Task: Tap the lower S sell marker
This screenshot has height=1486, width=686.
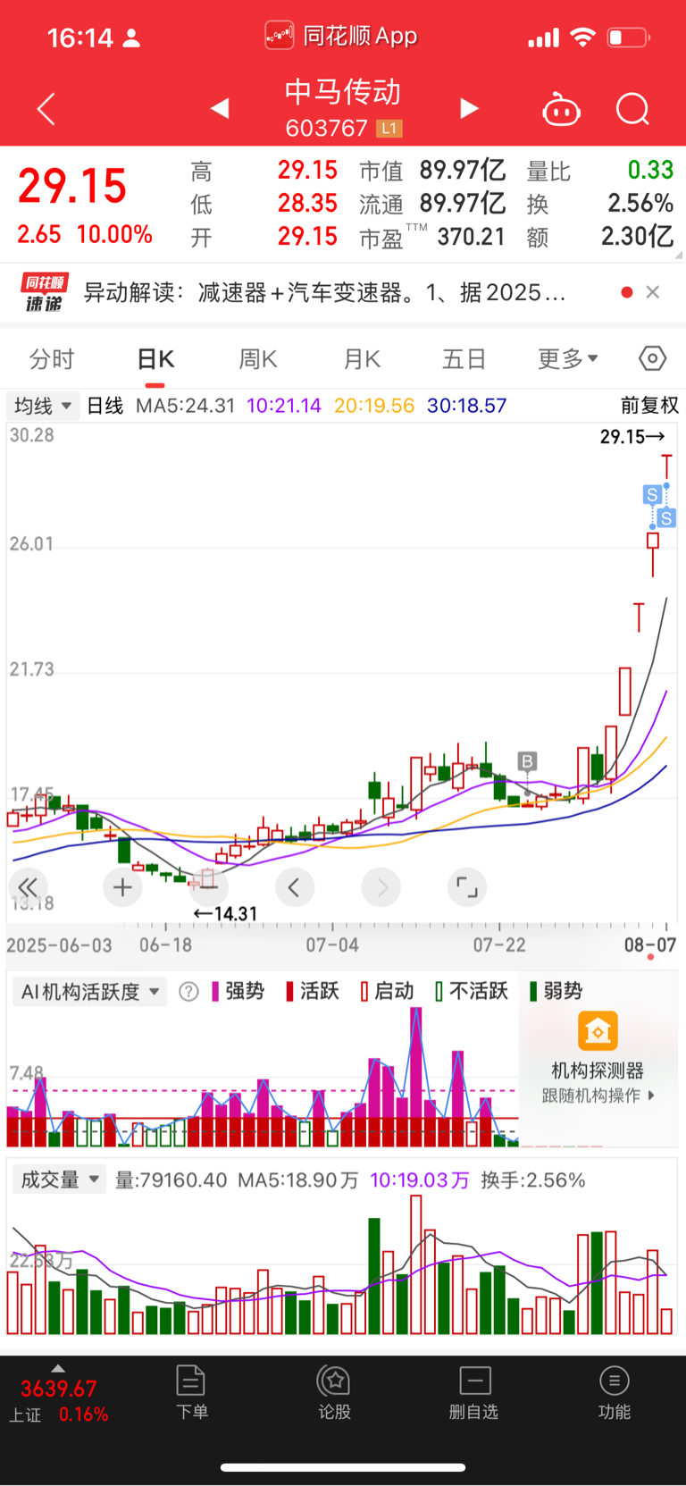Action: [666, 517]
